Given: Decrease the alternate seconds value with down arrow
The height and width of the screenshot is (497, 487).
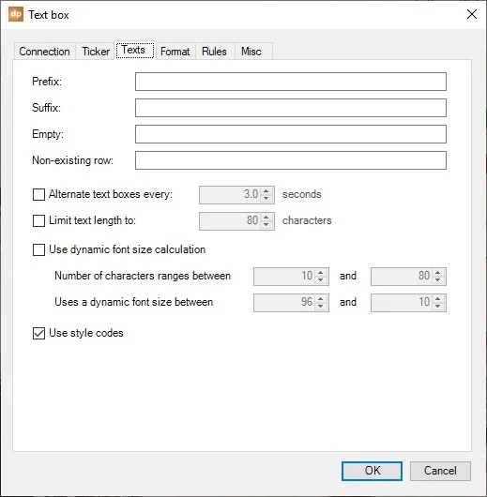Looking at the screenshot, I should click(x=266, y=199).
